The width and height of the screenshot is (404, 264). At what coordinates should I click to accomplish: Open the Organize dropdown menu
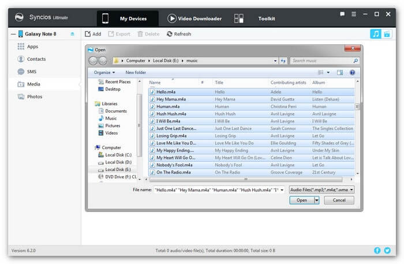[104, 72]
